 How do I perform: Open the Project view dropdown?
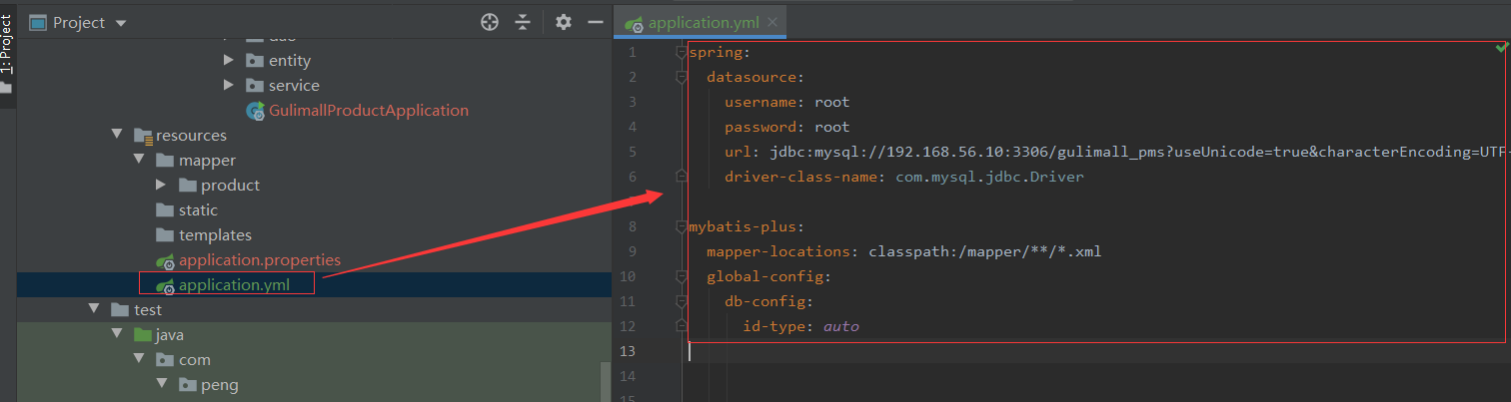121,23
